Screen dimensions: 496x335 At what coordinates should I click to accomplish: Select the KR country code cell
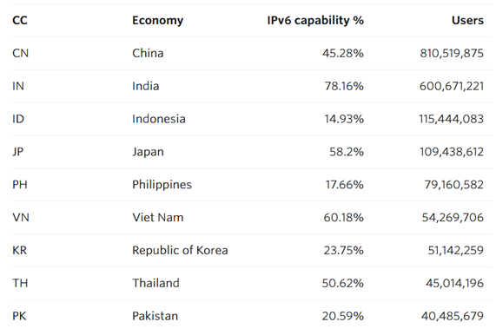20,251
